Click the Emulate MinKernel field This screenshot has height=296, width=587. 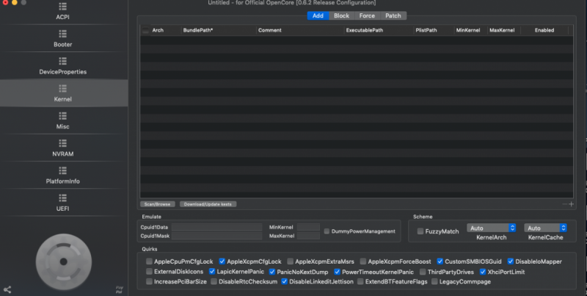[308, 227]
